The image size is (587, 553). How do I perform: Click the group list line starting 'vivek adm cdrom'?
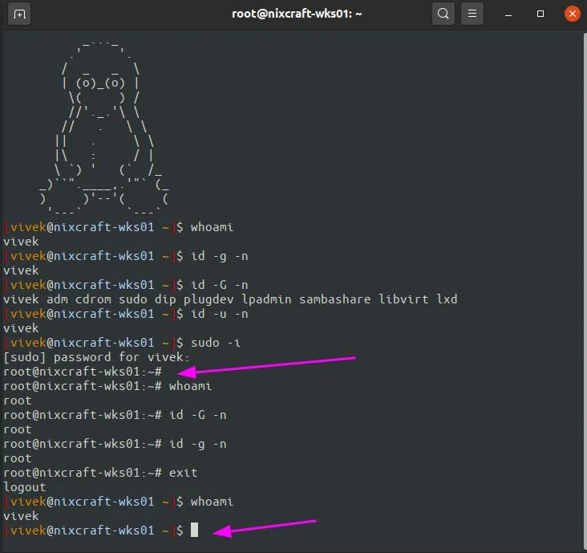click(230, 299)
